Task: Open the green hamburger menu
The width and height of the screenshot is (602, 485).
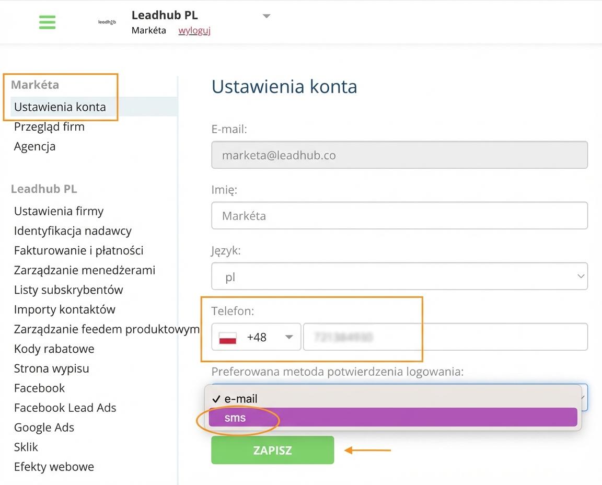Action: click(x=47, y=22)
